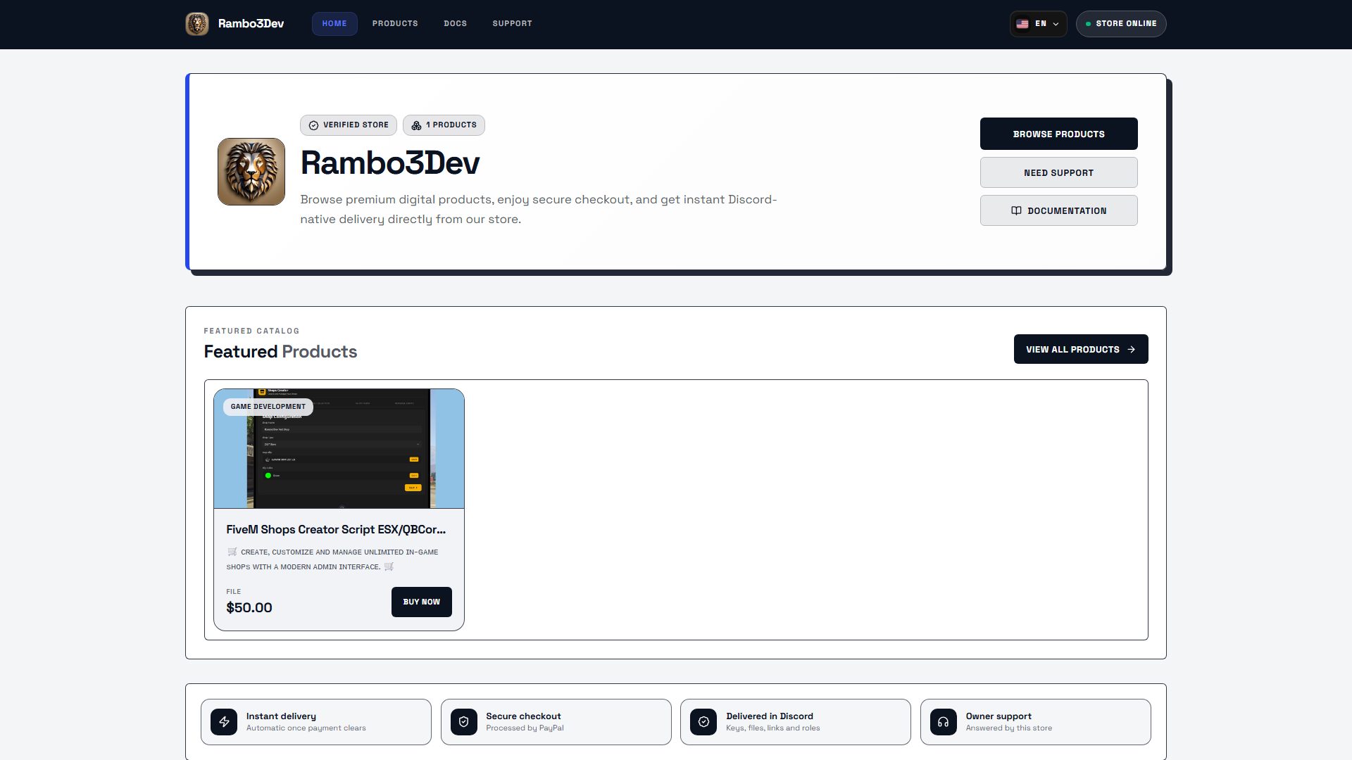Image resolution: width=1352 pixels, height=760 pixels.
Task: Click the Store Online status indicator
Action: 1121,24
